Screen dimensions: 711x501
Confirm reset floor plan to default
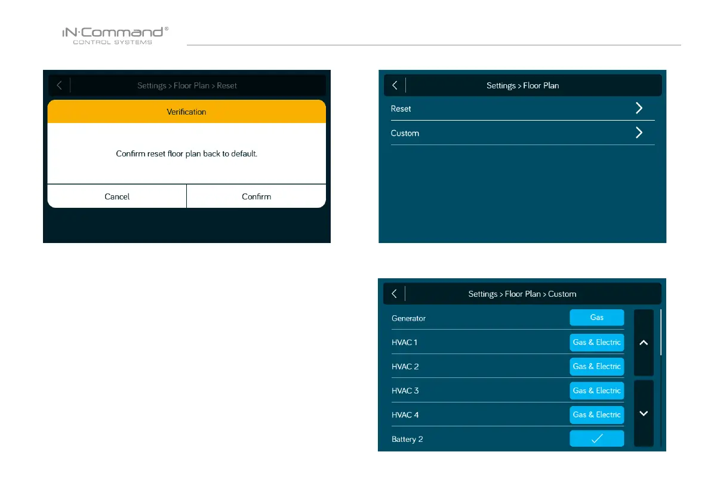coord(256,196)
